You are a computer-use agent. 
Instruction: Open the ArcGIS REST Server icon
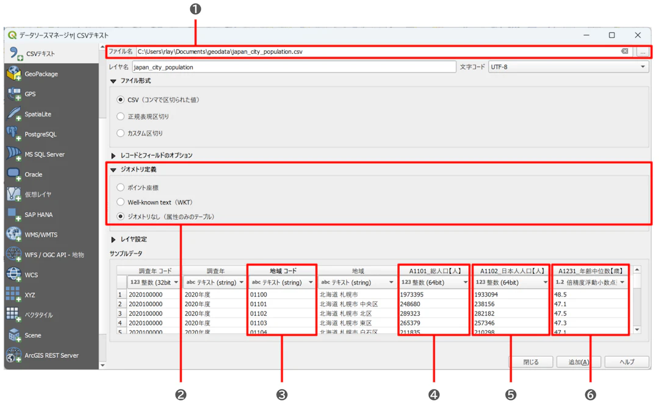pos(14,355)
